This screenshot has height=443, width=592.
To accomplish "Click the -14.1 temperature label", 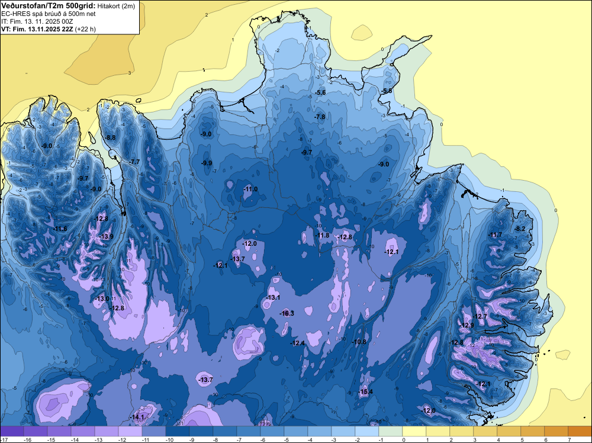I will (137, 417).
